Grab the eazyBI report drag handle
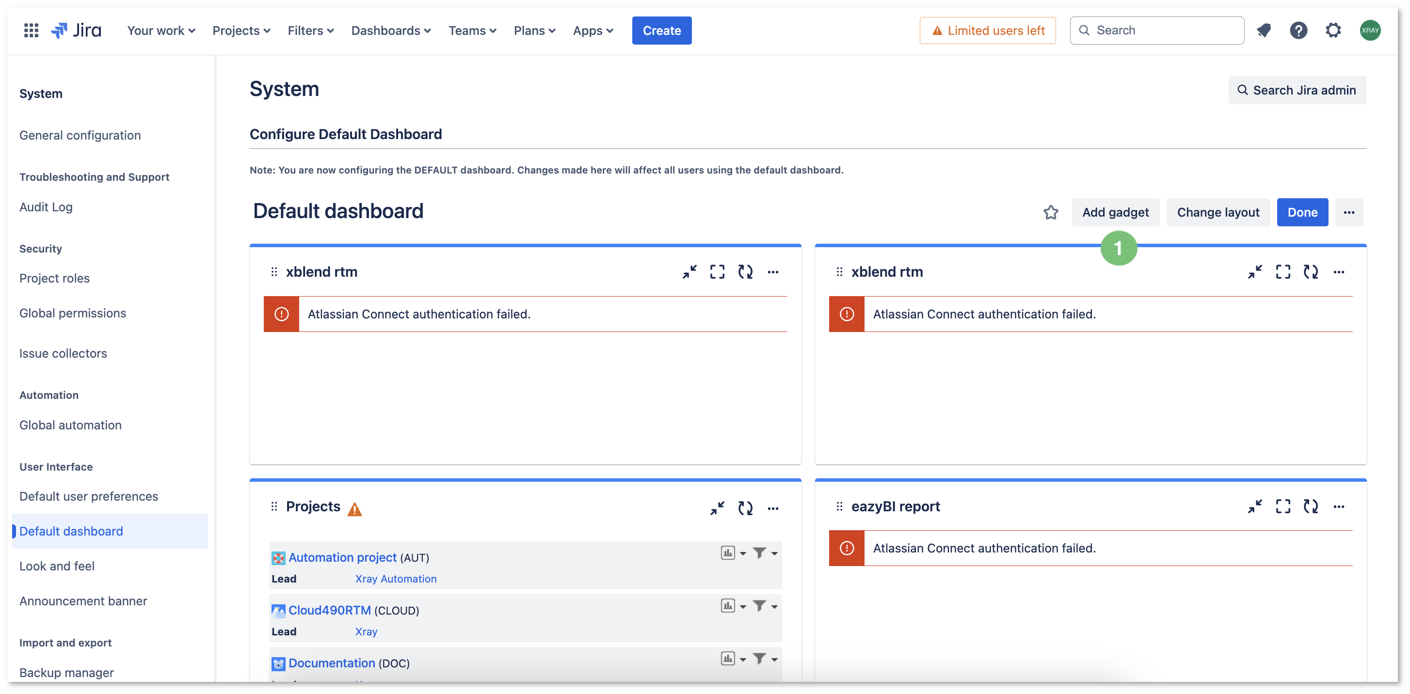 pyautogui.click(x=840, y=506)
